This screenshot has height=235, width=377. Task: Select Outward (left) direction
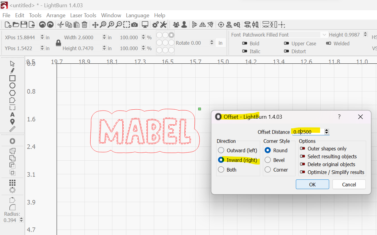click(x=221, y=150)
